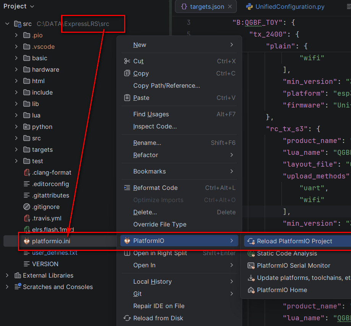Choose Repair IDE on File
Screen dimensions: 351x326
pyautogui.click(x=179, y=306)
